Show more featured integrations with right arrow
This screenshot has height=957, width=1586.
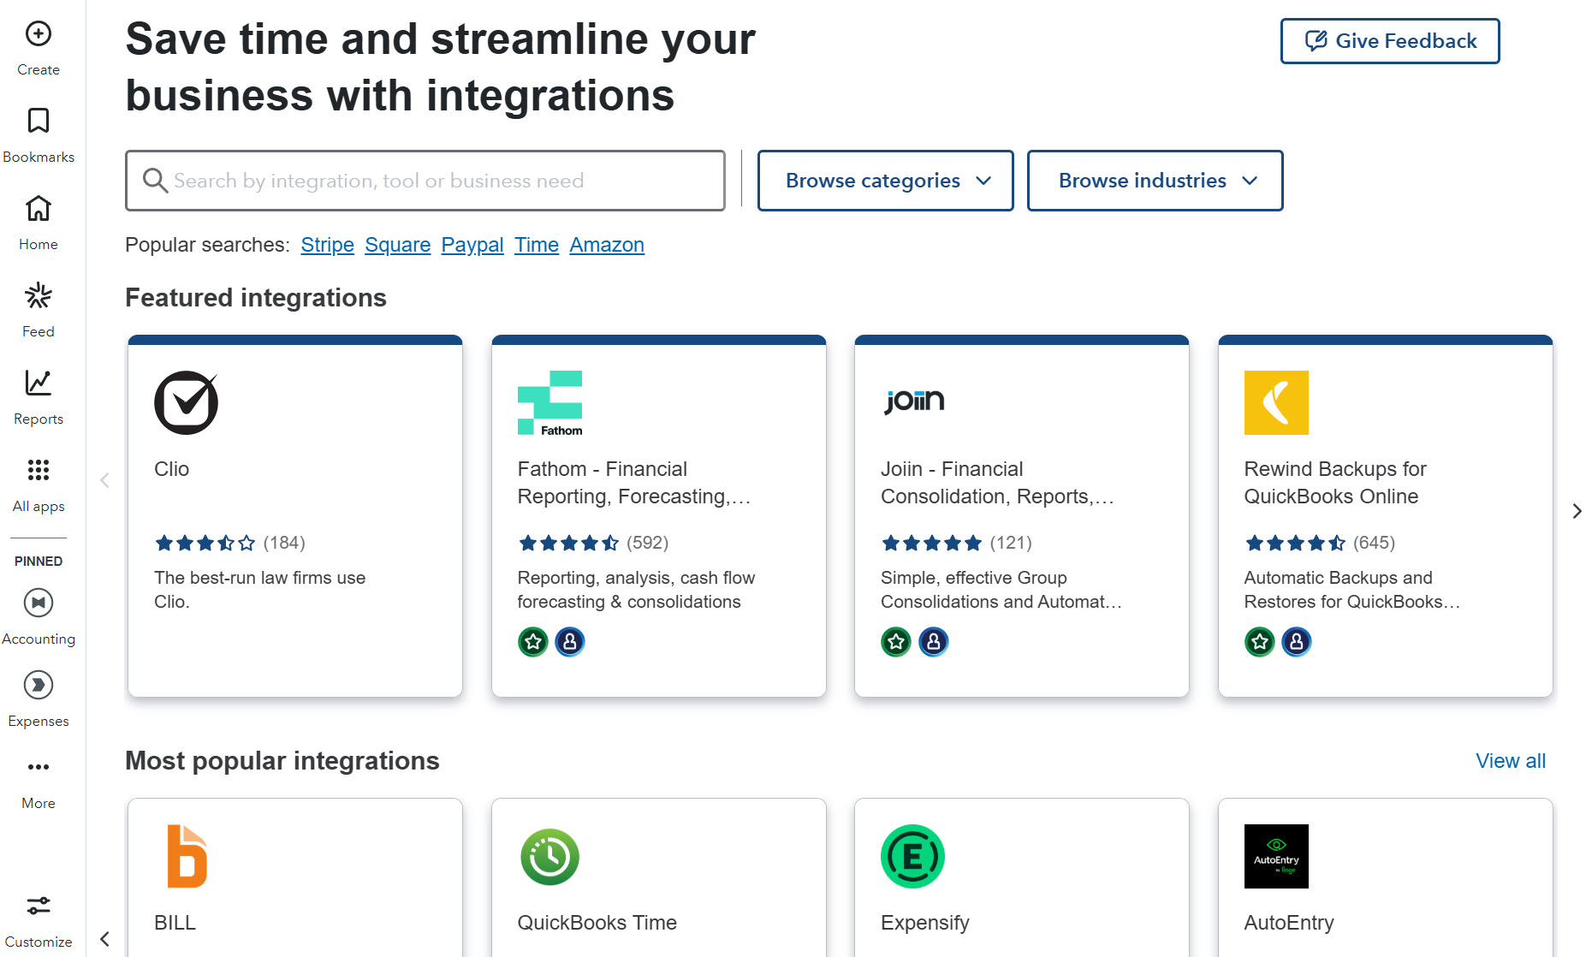(1577, 511)
